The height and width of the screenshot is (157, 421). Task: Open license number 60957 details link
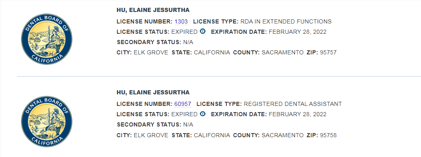(x=183, y=104)
